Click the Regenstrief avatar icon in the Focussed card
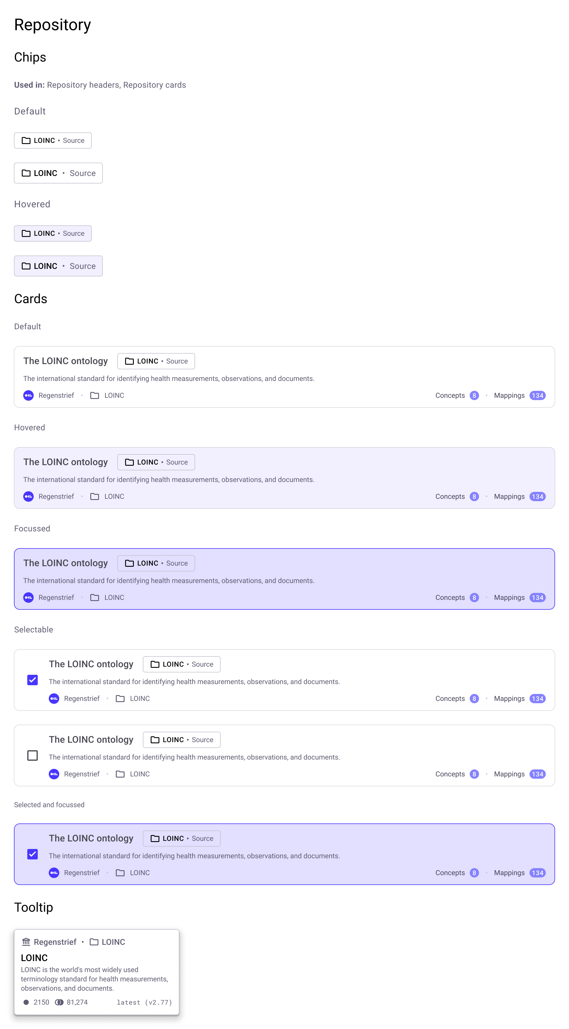The height and width of the screenshot is (1029, 569). pos(28,597)
